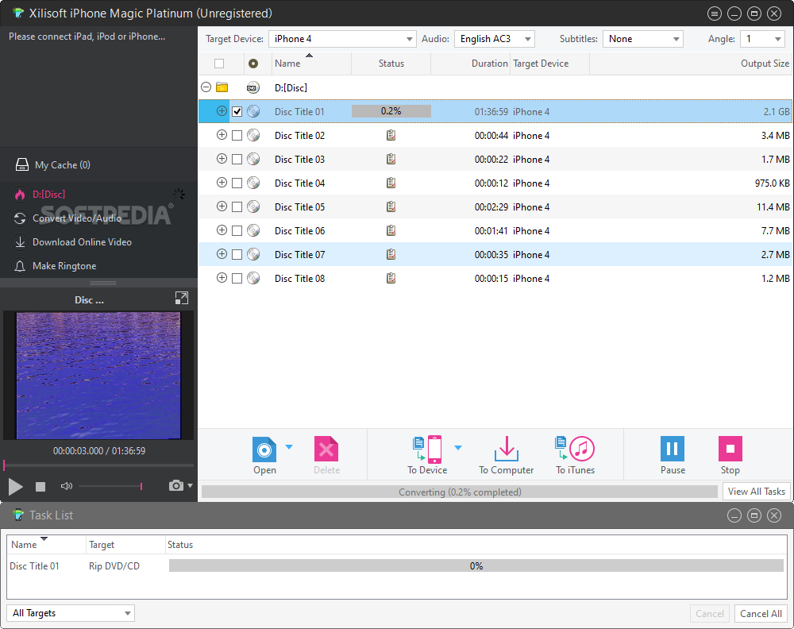Open snapshot options dropdown arrow
The height and width of the screenshot is (629, 794).
(x=191, y=486)
